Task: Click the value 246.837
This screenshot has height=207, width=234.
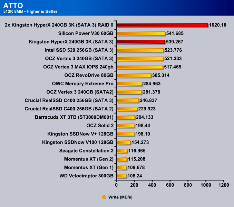Action: (148, 100)
